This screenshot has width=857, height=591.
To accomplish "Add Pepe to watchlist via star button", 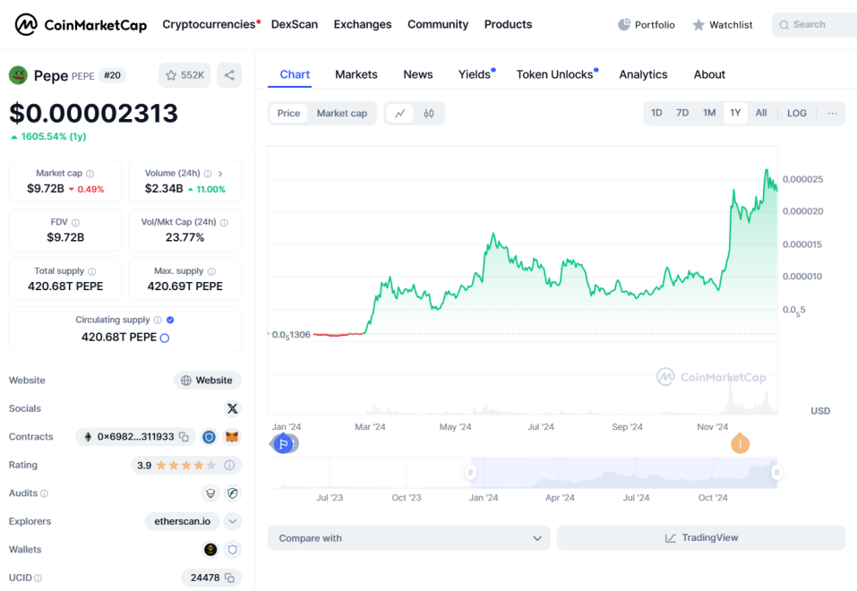I will 184,75.
